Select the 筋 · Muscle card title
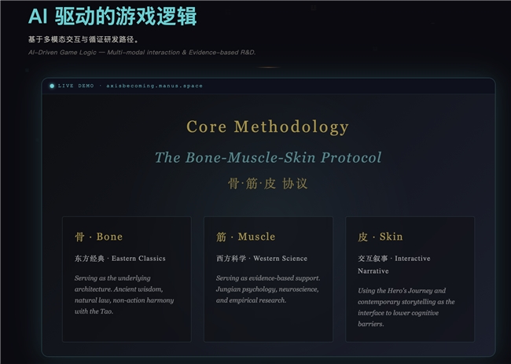 (x=245, y=237)
